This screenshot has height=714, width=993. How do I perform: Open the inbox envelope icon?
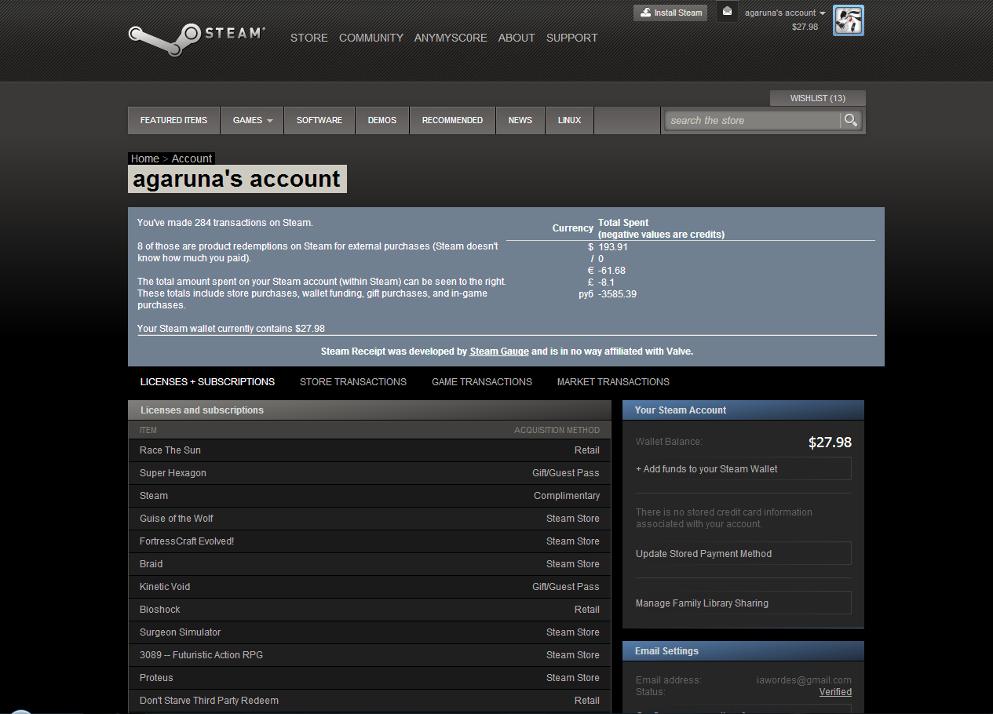pos(727,12)
